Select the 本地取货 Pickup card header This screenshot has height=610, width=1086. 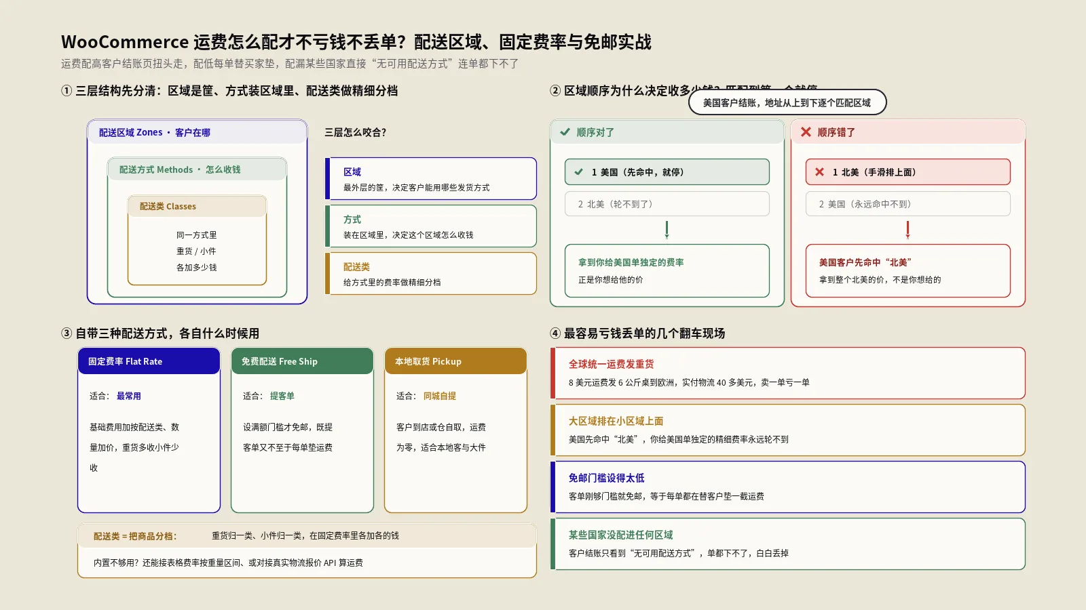pyautogui.click(x=455, y=361)
